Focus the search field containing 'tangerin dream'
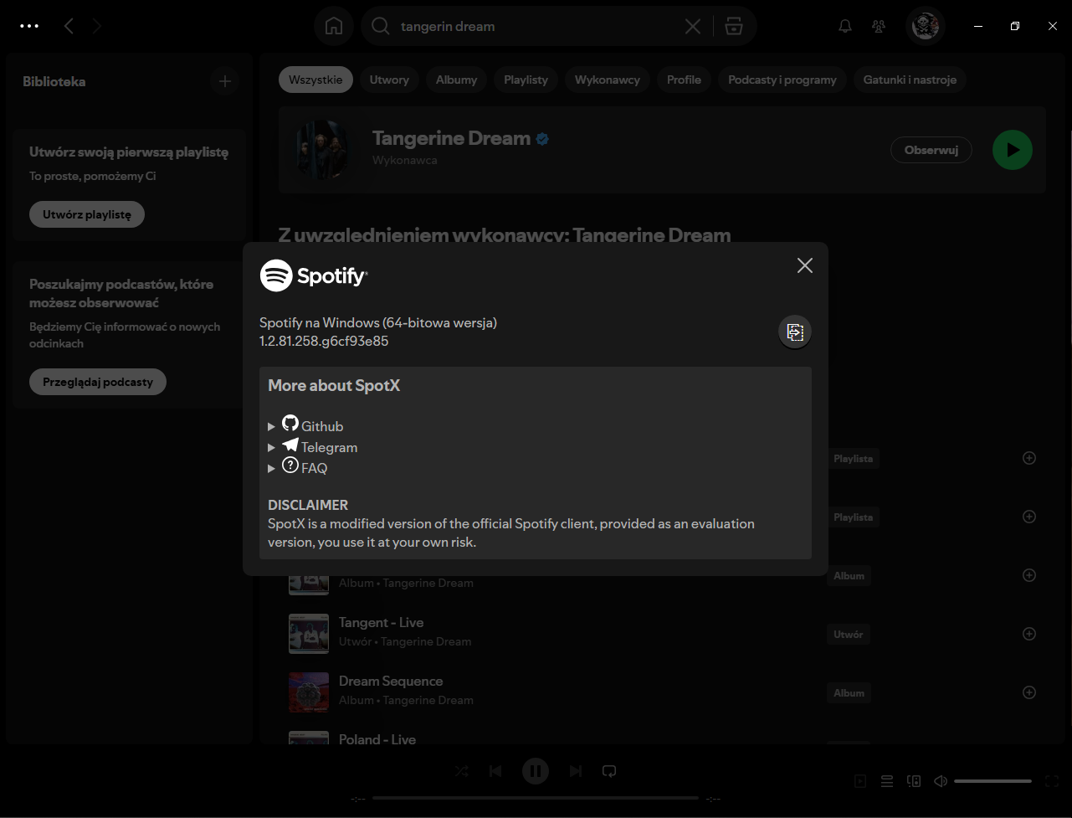 (537, 26)
